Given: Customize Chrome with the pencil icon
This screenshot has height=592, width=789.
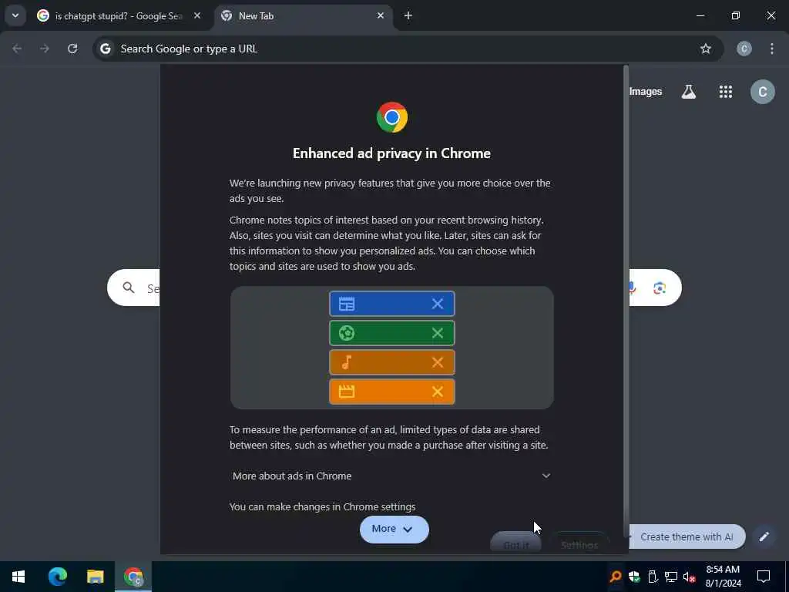Looking at the screenshot, I should (x=764, y=536).
